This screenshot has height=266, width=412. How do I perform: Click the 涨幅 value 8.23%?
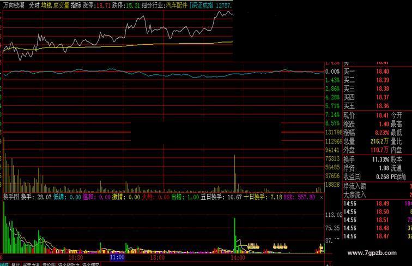(382, 133)
